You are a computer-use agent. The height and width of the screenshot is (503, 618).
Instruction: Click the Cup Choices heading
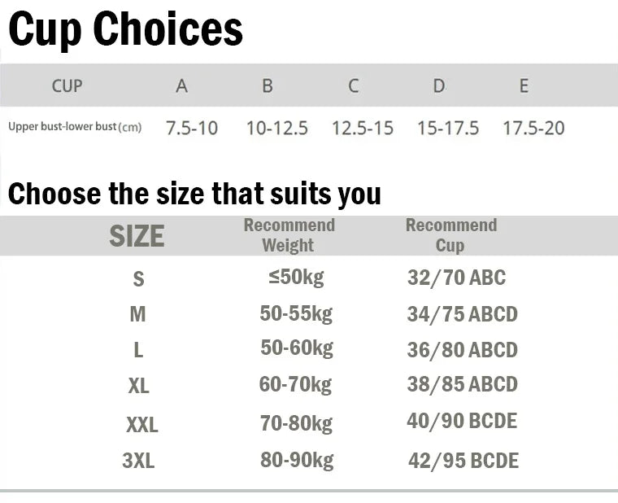pyautogui.click(x=125, y=30)
